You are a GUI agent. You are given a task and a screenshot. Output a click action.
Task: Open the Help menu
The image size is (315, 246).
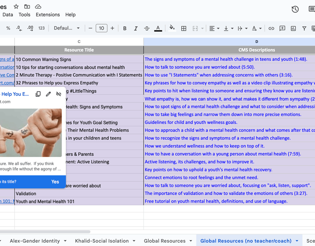(x=70, y=15)
